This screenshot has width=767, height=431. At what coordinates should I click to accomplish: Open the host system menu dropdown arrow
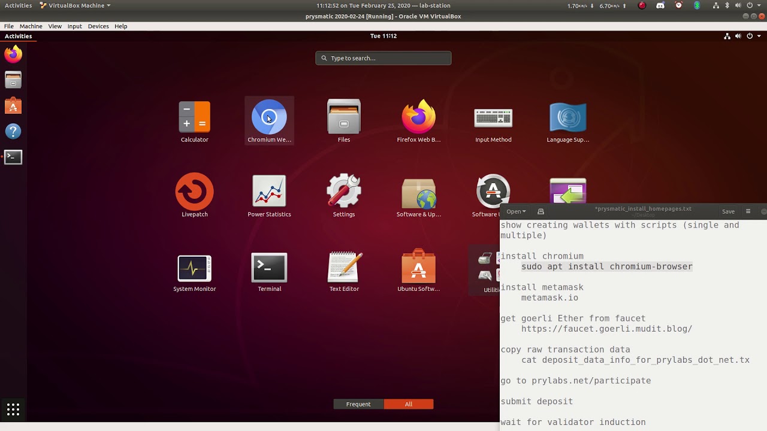click(759, 5)
